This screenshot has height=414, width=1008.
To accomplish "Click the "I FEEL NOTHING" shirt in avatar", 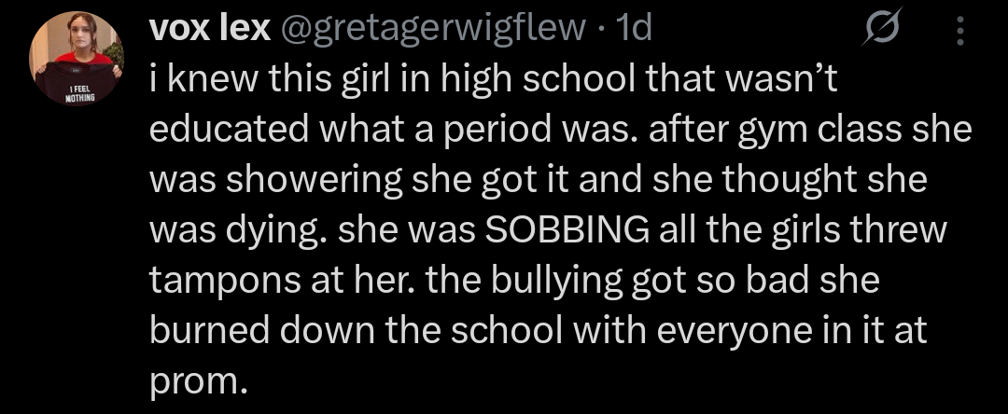I will (x=77, y=87).
